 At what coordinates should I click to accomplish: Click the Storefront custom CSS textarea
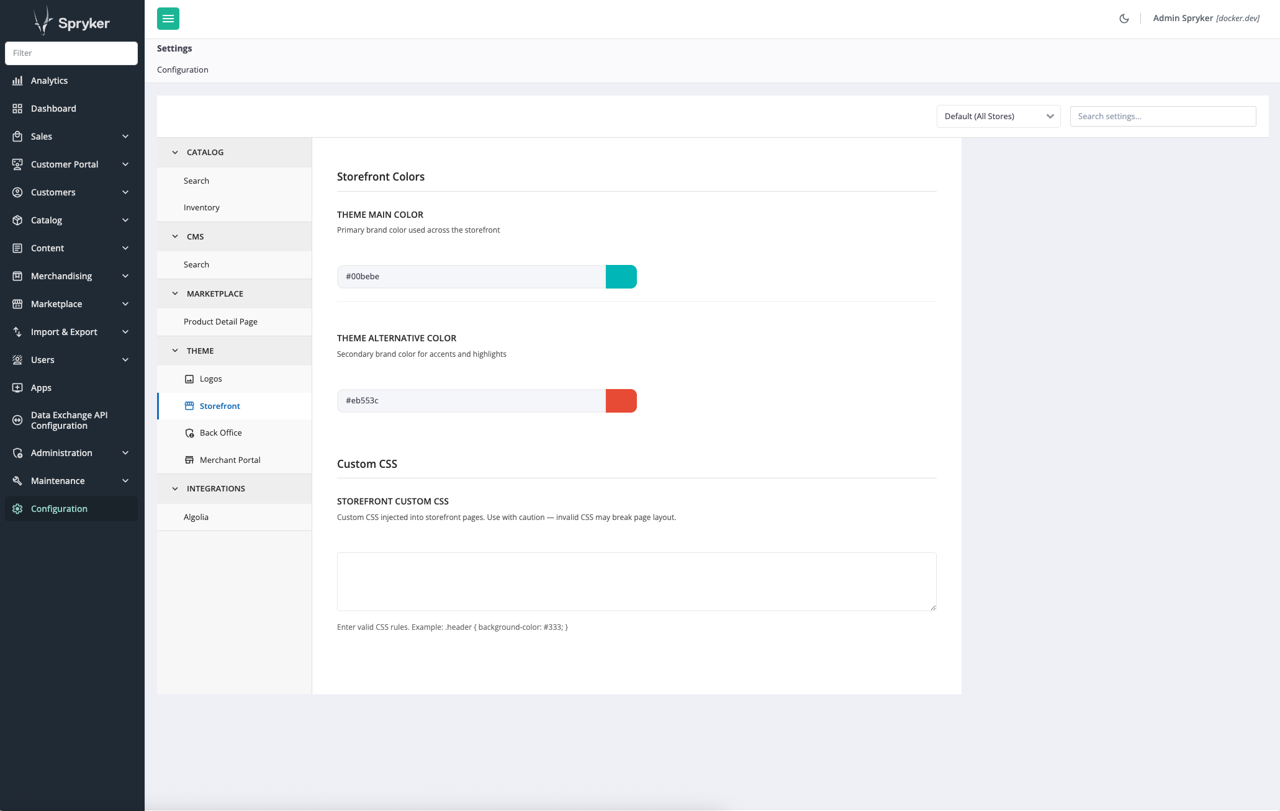point(636,581)
